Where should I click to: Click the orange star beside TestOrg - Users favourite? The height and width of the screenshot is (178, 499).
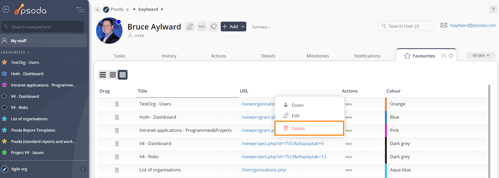click(x=4, y=62)
